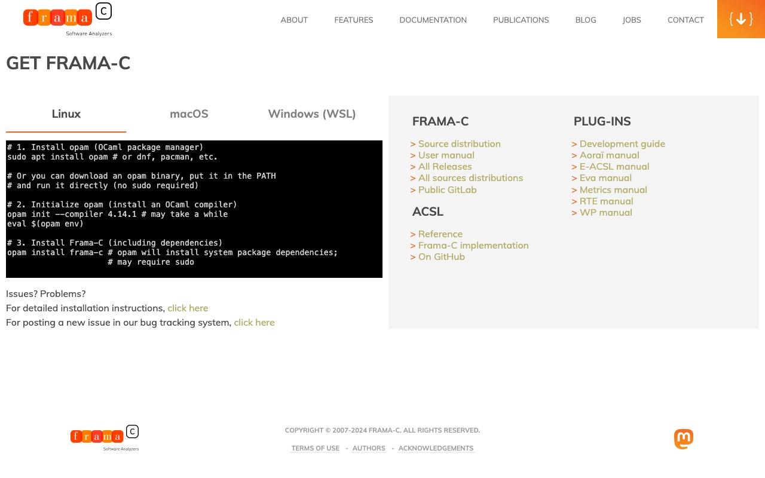Click the footer Frama-C logo

pyautogui.click(x=105, y=438)
